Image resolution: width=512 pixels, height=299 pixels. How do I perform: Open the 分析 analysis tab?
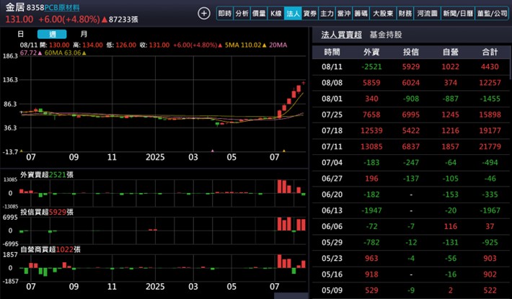pos(242,14)
